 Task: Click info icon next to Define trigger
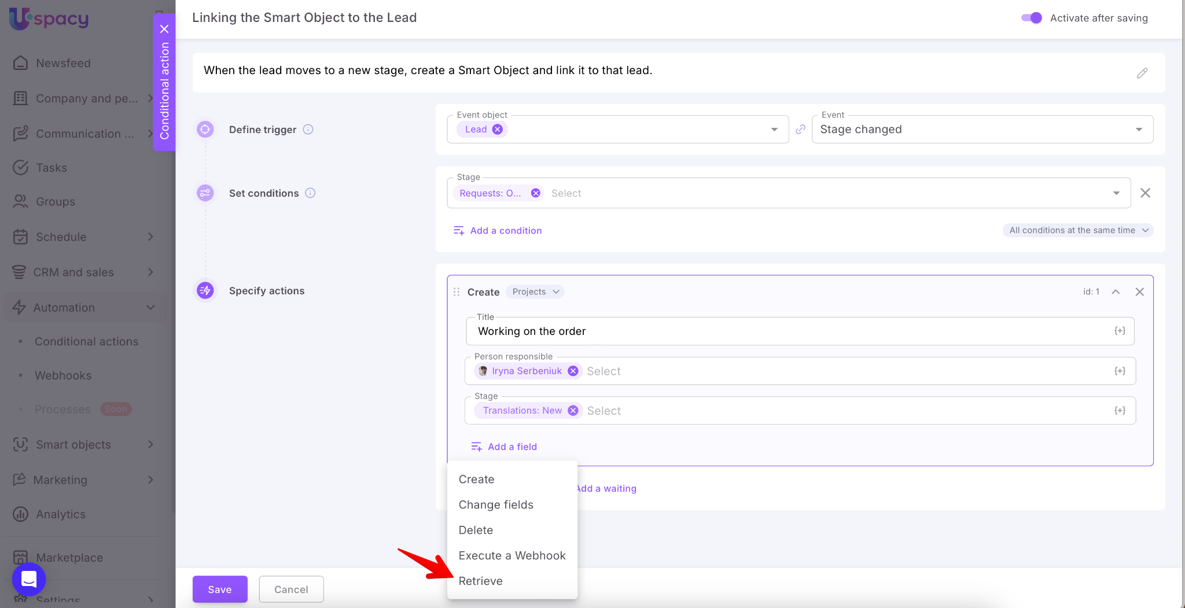pyautogui.click(x=308, y=130)
